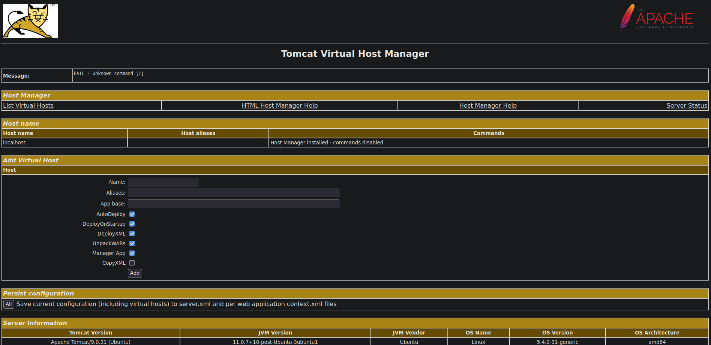Viewport: 711px width, 345px height.
Task: Click the 'Linux' OS name cell
Action: [478, 342]
